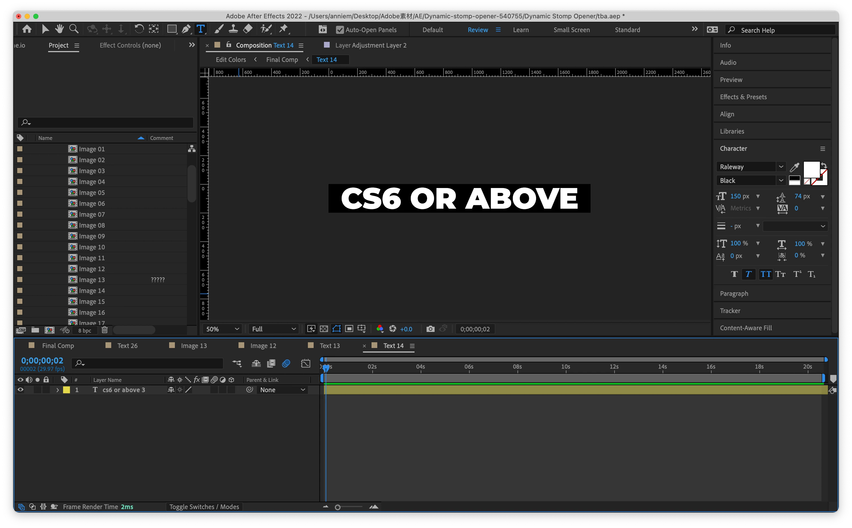Open the Raleway font family dropdown
Viewport: 852px width, 528px height.
(781, 167)
